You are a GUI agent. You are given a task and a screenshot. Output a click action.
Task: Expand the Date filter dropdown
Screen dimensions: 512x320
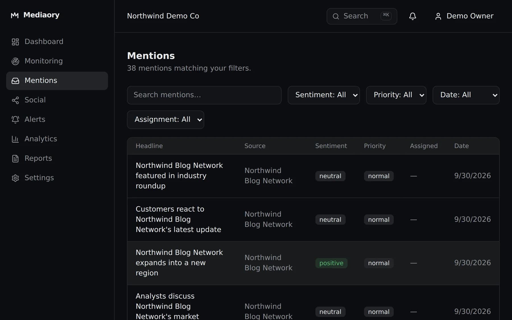point(466,95)
